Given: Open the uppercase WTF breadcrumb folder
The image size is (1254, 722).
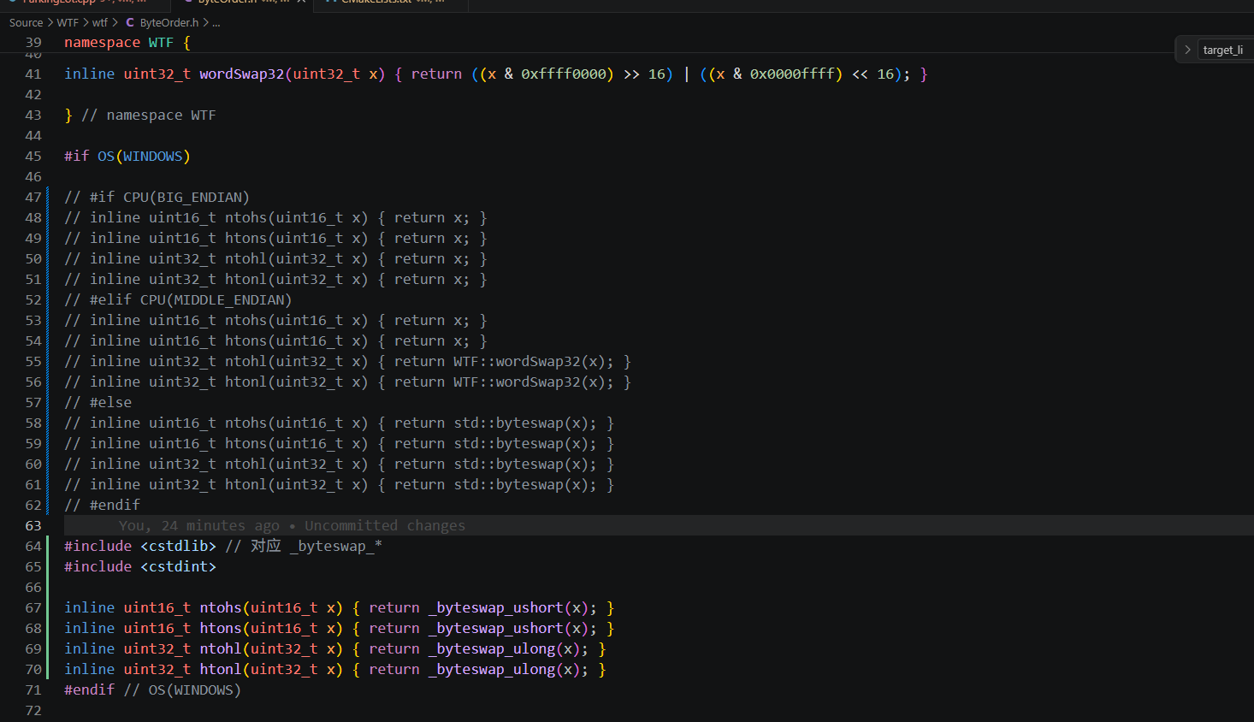Looking at the screenshot, I should point(68,23).
